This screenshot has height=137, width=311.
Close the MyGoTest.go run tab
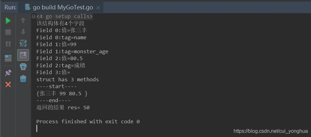click(98, 8)
